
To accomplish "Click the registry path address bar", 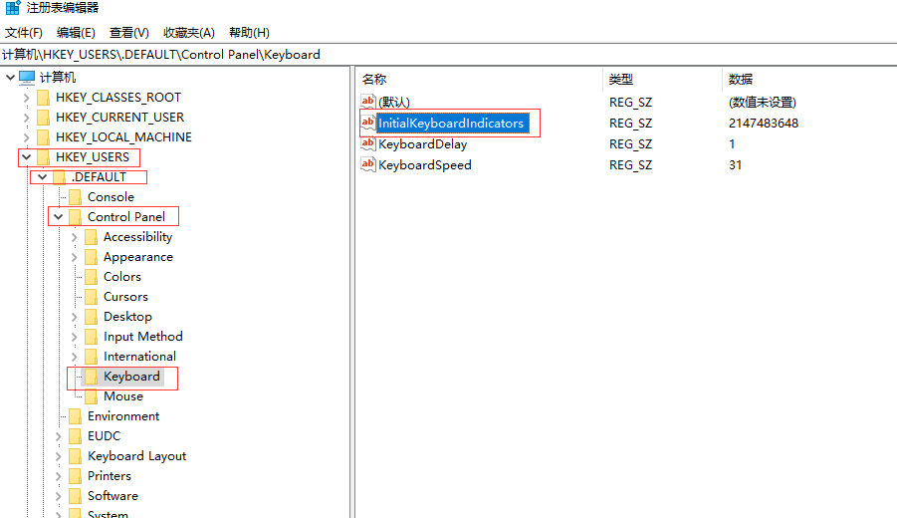I will pyautogui.click(x=448, y=55).
